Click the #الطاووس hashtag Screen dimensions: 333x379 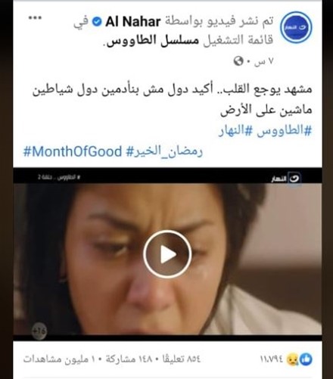click(x=285, y=131)
